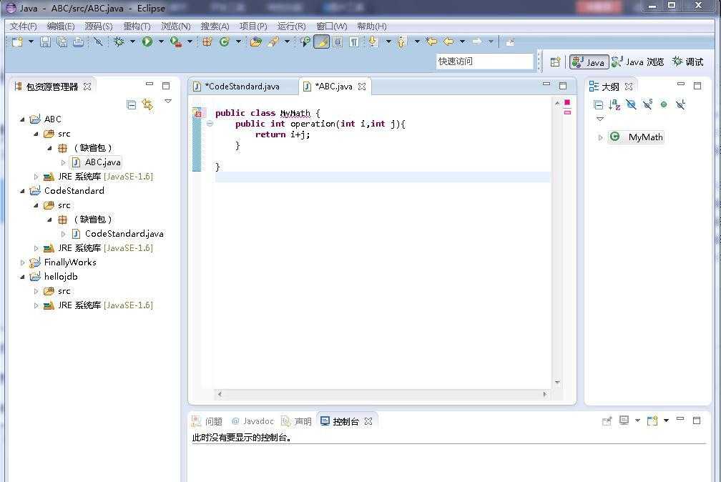The height and width of the screenshot is (482, 721).
Task: Expand src folder under hellojdb
Action: (36, 291)
